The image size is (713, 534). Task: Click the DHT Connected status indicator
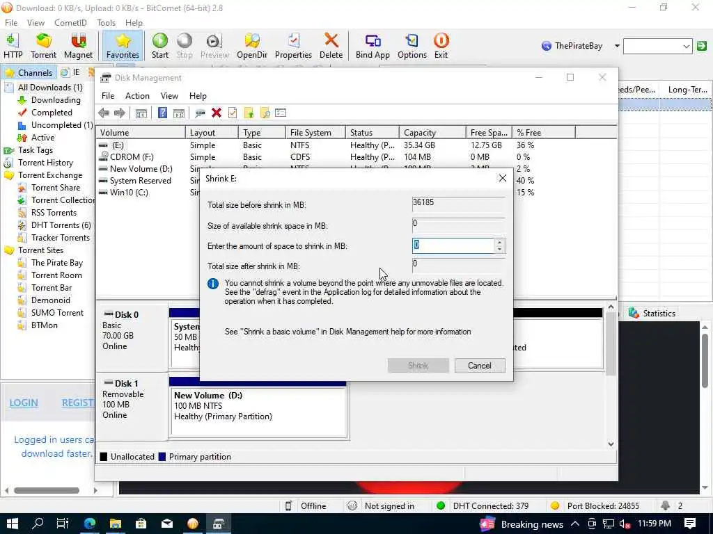(x=482, y=506)
